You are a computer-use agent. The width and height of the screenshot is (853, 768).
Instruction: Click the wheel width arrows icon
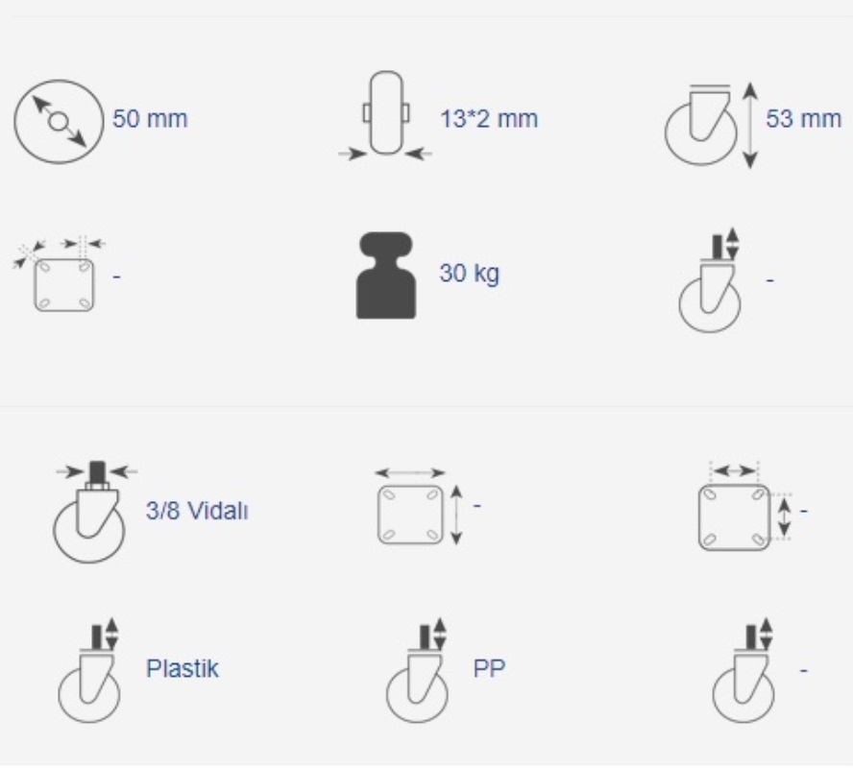click(x=385, y=116)
